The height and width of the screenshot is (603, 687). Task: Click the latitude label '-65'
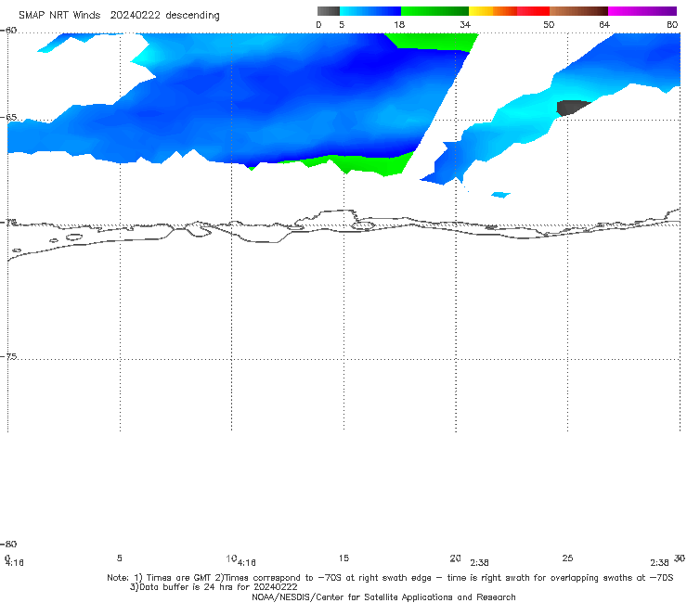(x=8, y=118)
